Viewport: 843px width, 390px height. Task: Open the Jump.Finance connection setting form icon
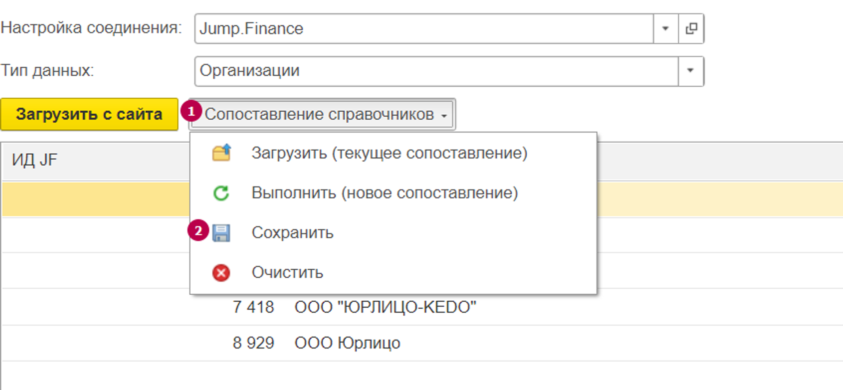coord(691,29)
